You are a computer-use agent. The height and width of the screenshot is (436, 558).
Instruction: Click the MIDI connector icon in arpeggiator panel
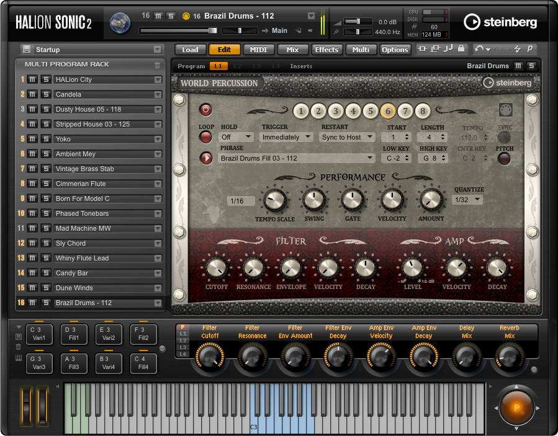[x=506, y=110]
